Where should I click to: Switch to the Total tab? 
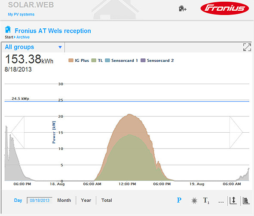107,200
